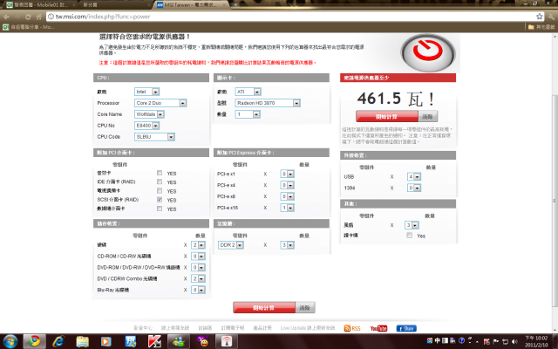Open the red antenna app in taskbar
The height and width of the screenshot is (349, 558).
227,341
